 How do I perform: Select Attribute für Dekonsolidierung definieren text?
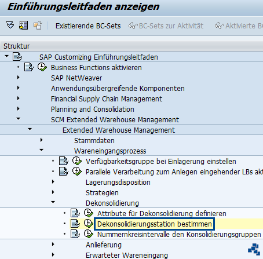point(162,214)
